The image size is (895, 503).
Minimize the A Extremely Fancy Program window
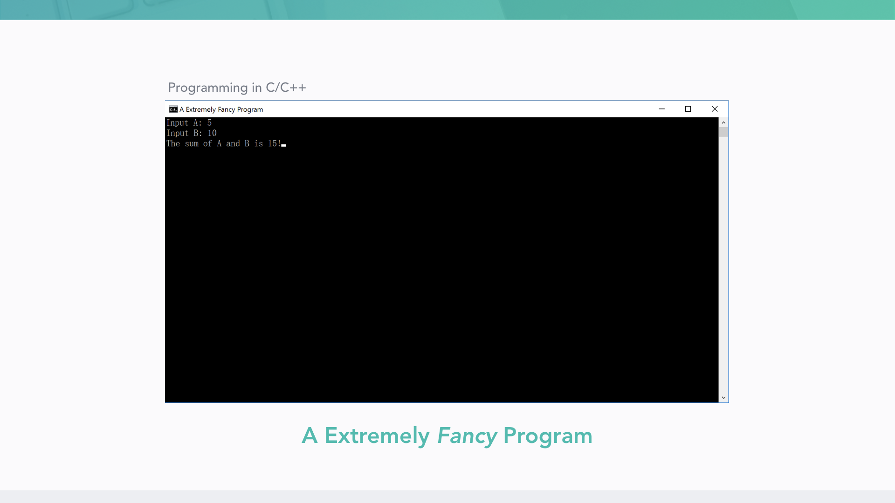(x=661, y=109)
